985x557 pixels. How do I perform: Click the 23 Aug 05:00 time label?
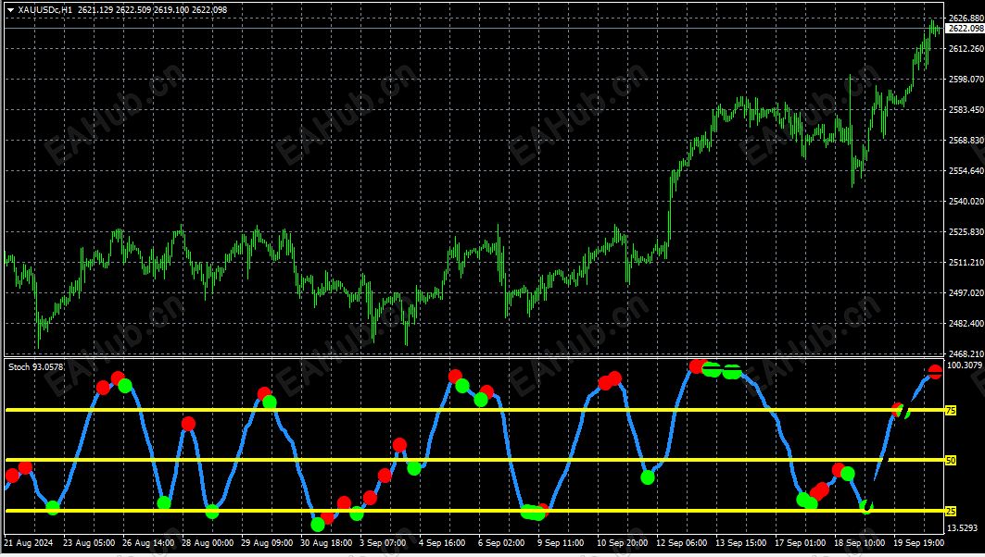tap(89, 543)
